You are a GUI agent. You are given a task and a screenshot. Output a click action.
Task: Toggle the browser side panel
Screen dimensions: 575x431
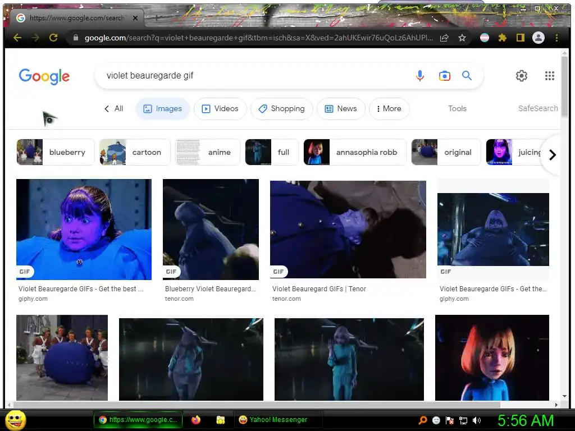[x=521, y=38]
